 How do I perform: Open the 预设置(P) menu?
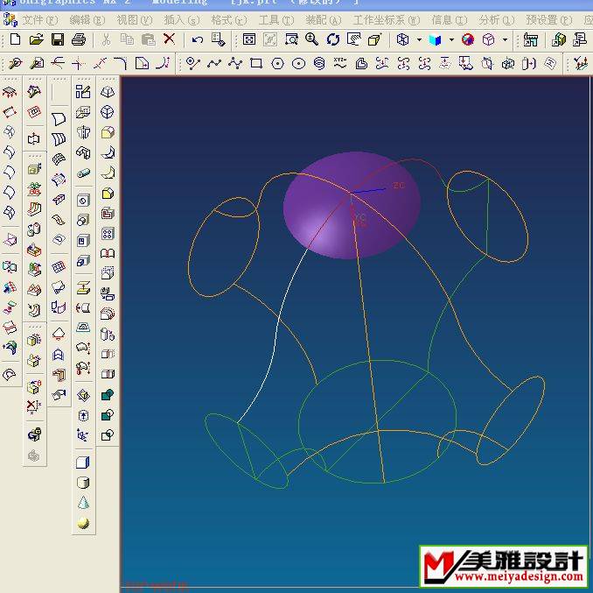(x=548, y=19)
